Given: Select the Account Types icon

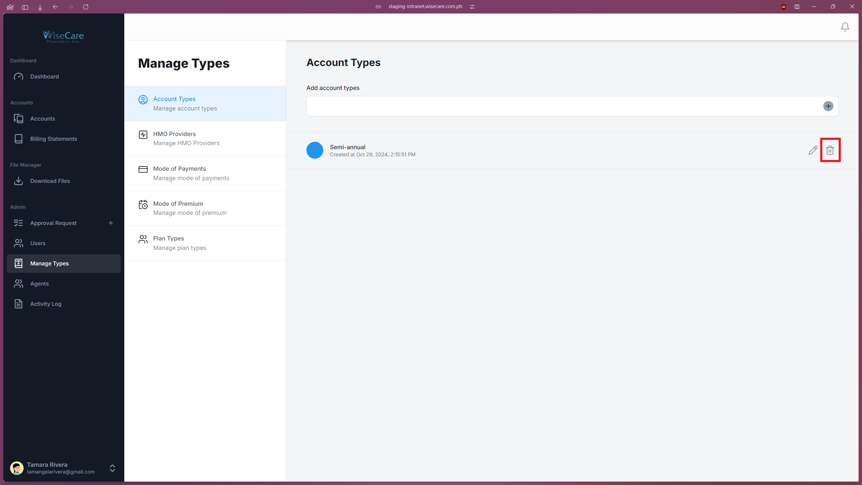Looking at the screenshot, I should (x=143, y=100).
